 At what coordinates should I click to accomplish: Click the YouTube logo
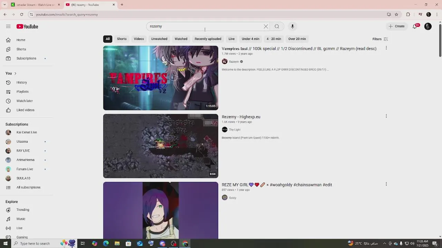(x=27, y=27)
